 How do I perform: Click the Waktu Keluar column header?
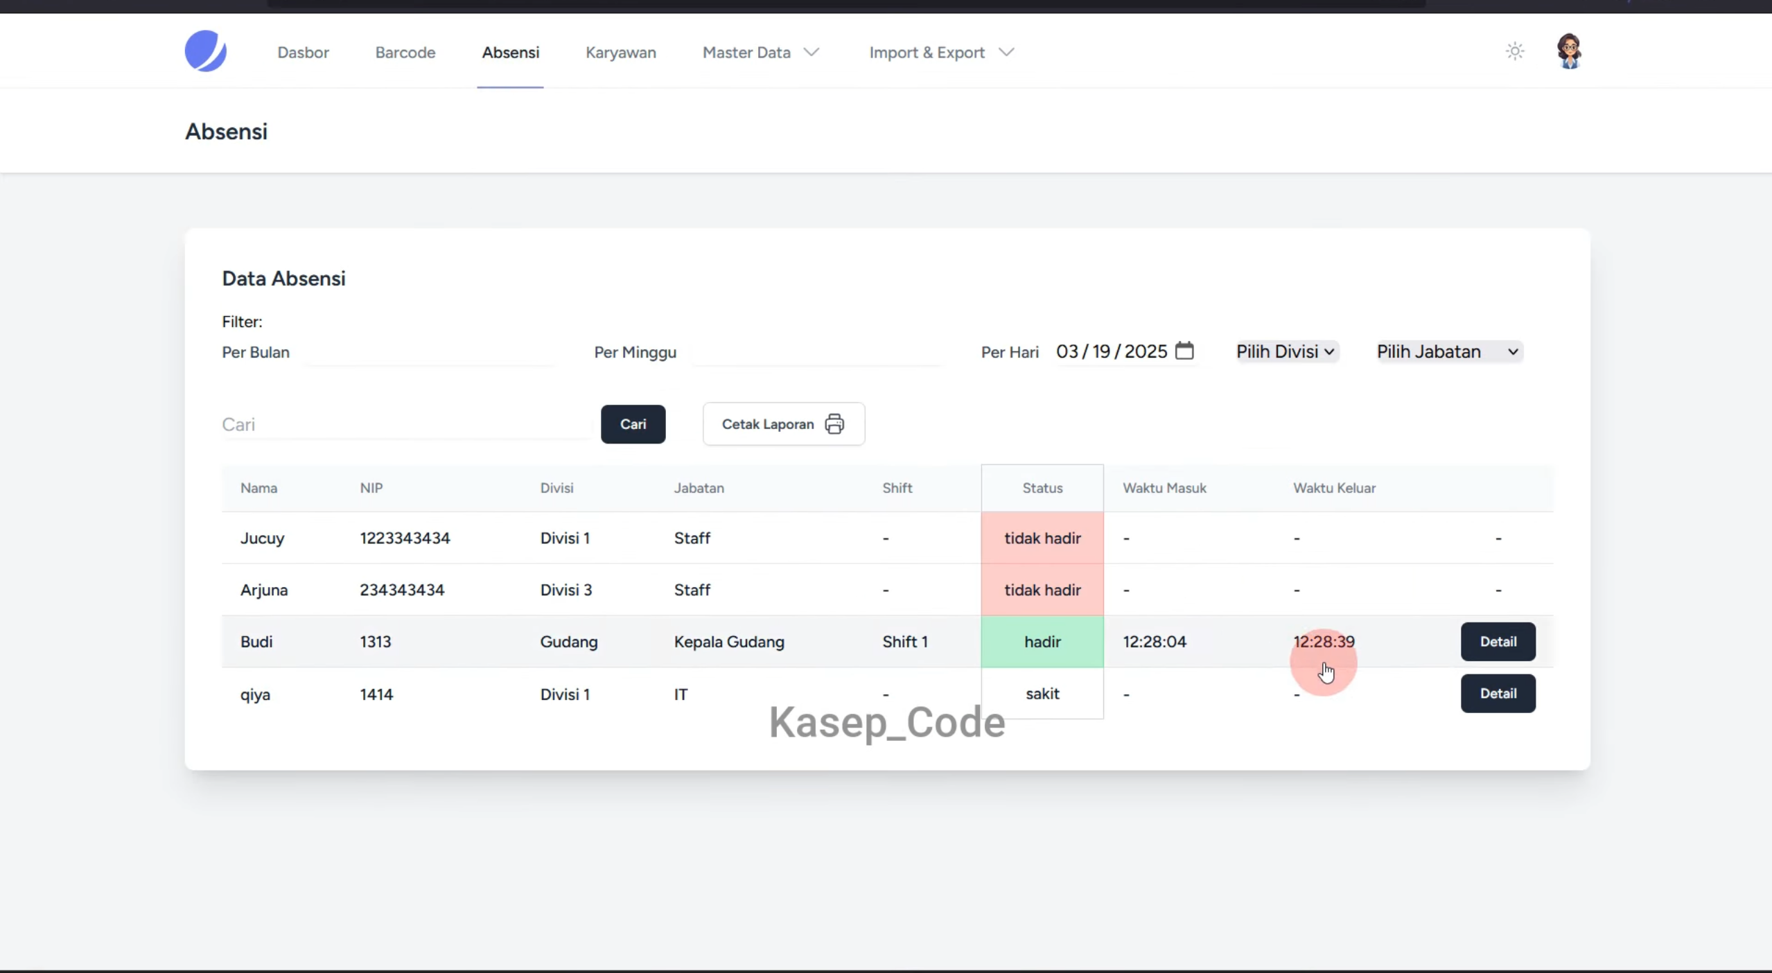pos(1334,488)
